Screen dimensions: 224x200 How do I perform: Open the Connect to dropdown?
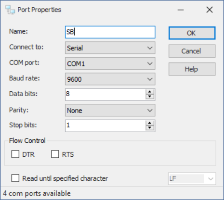tap(110, 48)
